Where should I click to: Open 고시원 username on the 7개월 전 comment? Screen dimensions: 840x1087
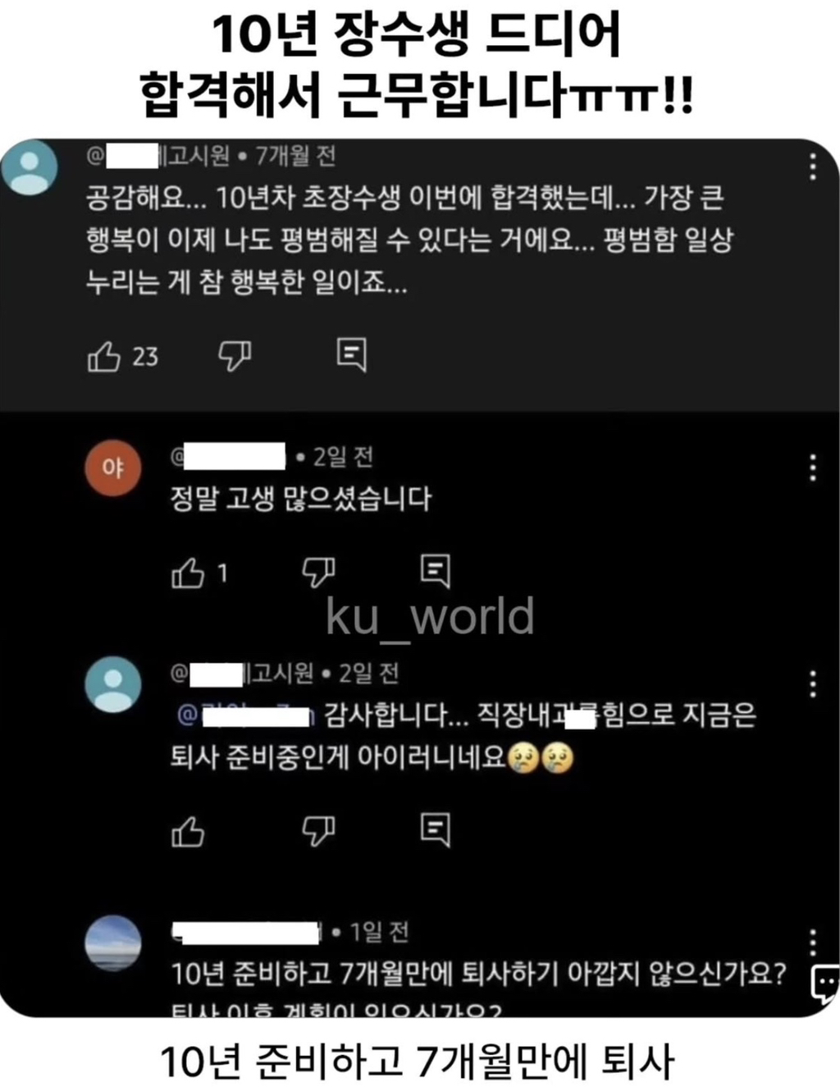click(158, 155)
